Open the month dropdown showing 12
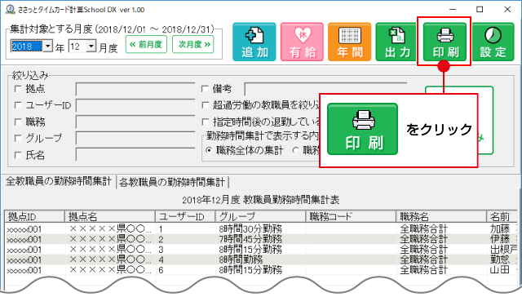522x297 pixels. [91, 46]
